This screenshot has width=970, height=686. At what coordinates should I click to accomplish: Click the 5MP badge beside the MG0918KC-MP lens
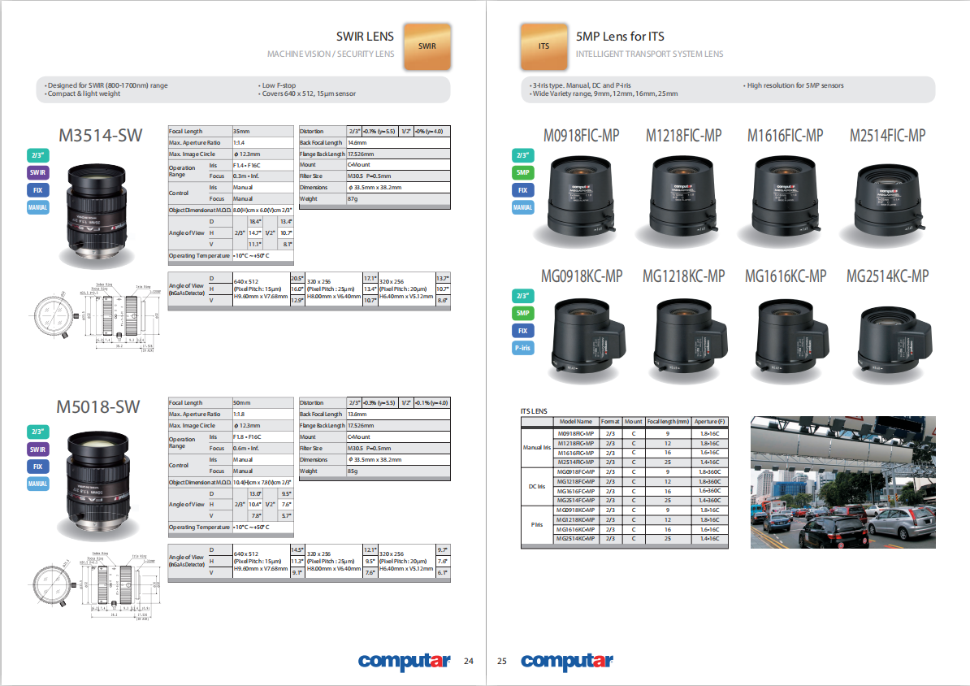tap(522, 313)
